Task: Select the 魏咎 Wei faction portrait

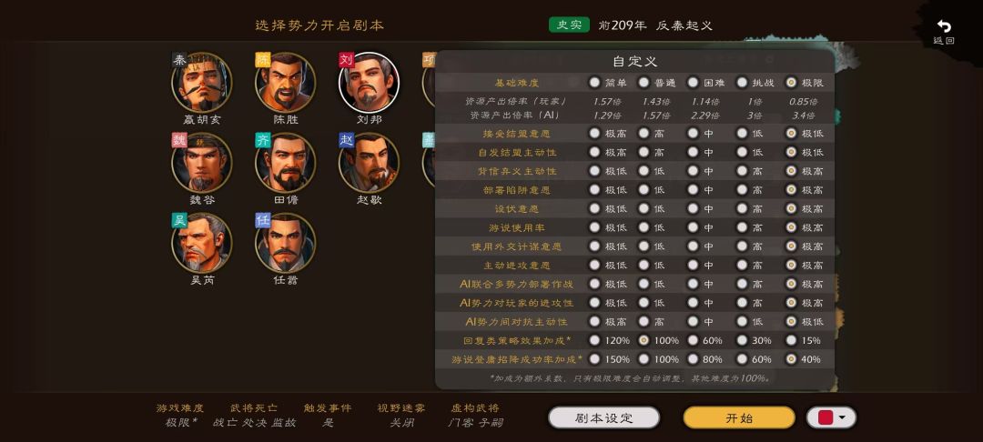Action: [202, 163]
